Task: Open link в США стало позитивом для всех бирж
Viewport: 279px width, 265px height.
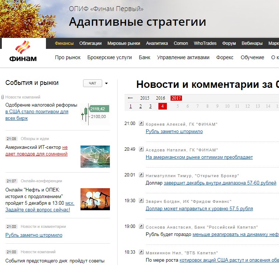Action: 37,115
